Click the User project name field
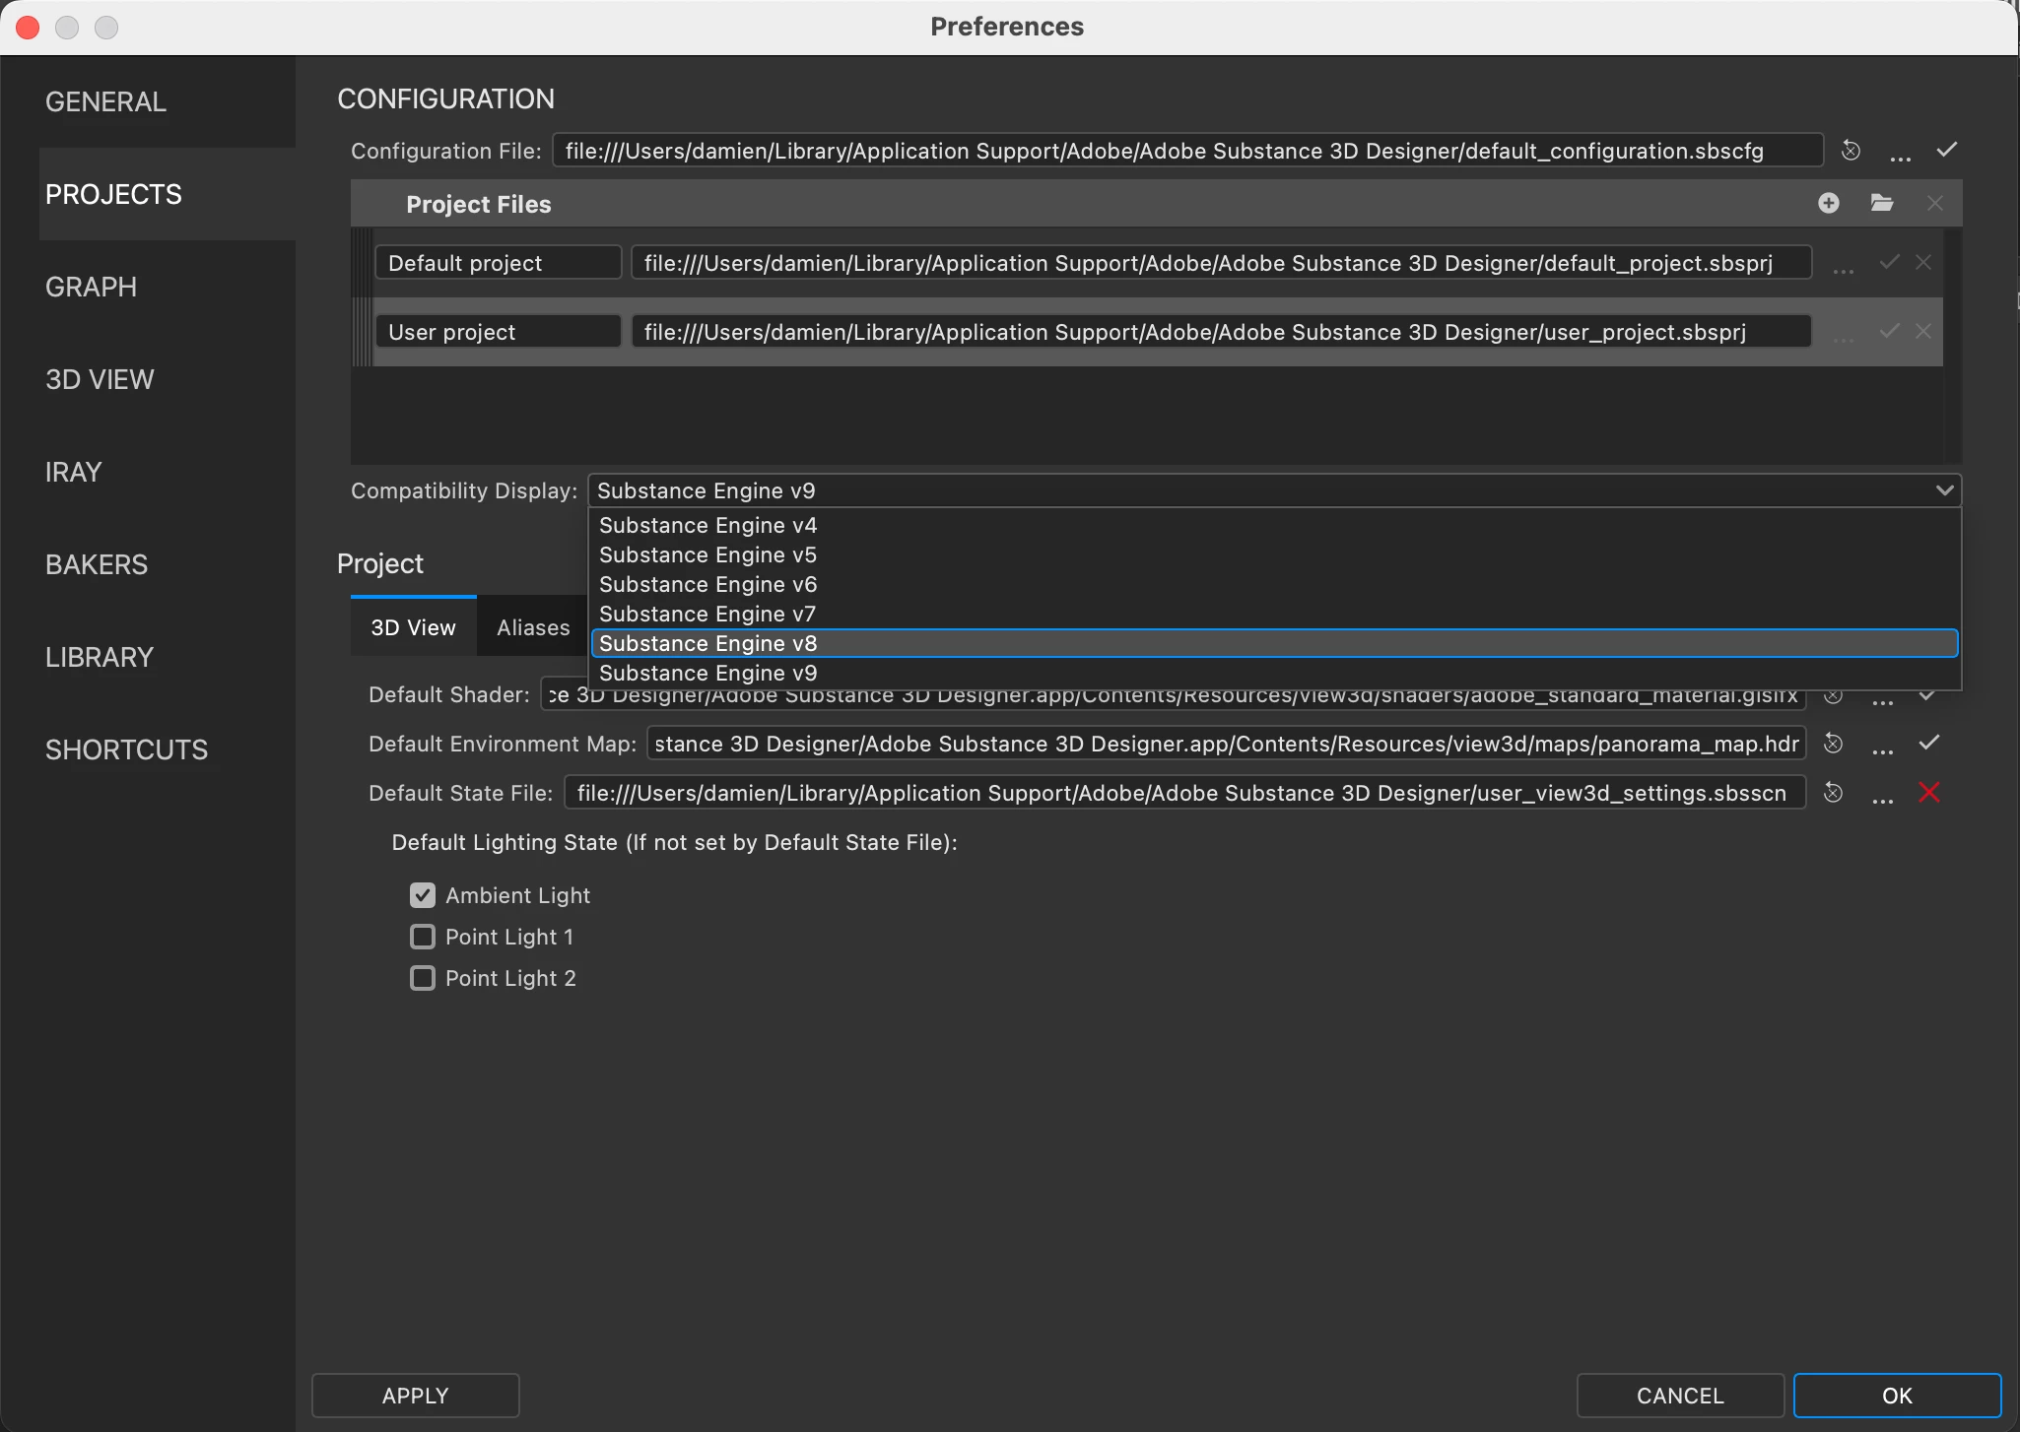The width and height of the screenshot is (2020, 1432). click(x=498, y=332)
